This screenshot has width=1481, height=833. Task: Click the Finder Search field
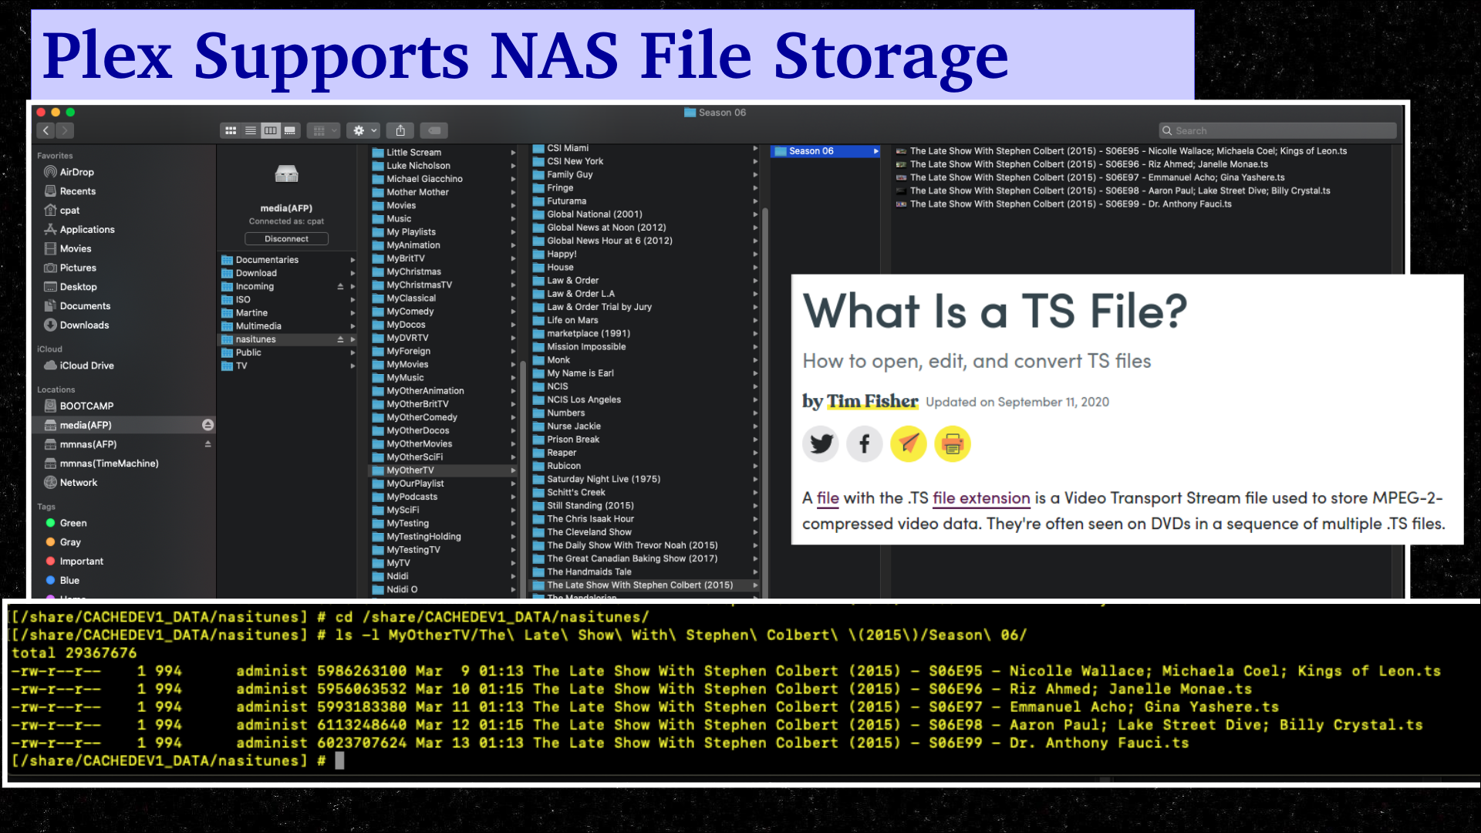pos(1277,131)
